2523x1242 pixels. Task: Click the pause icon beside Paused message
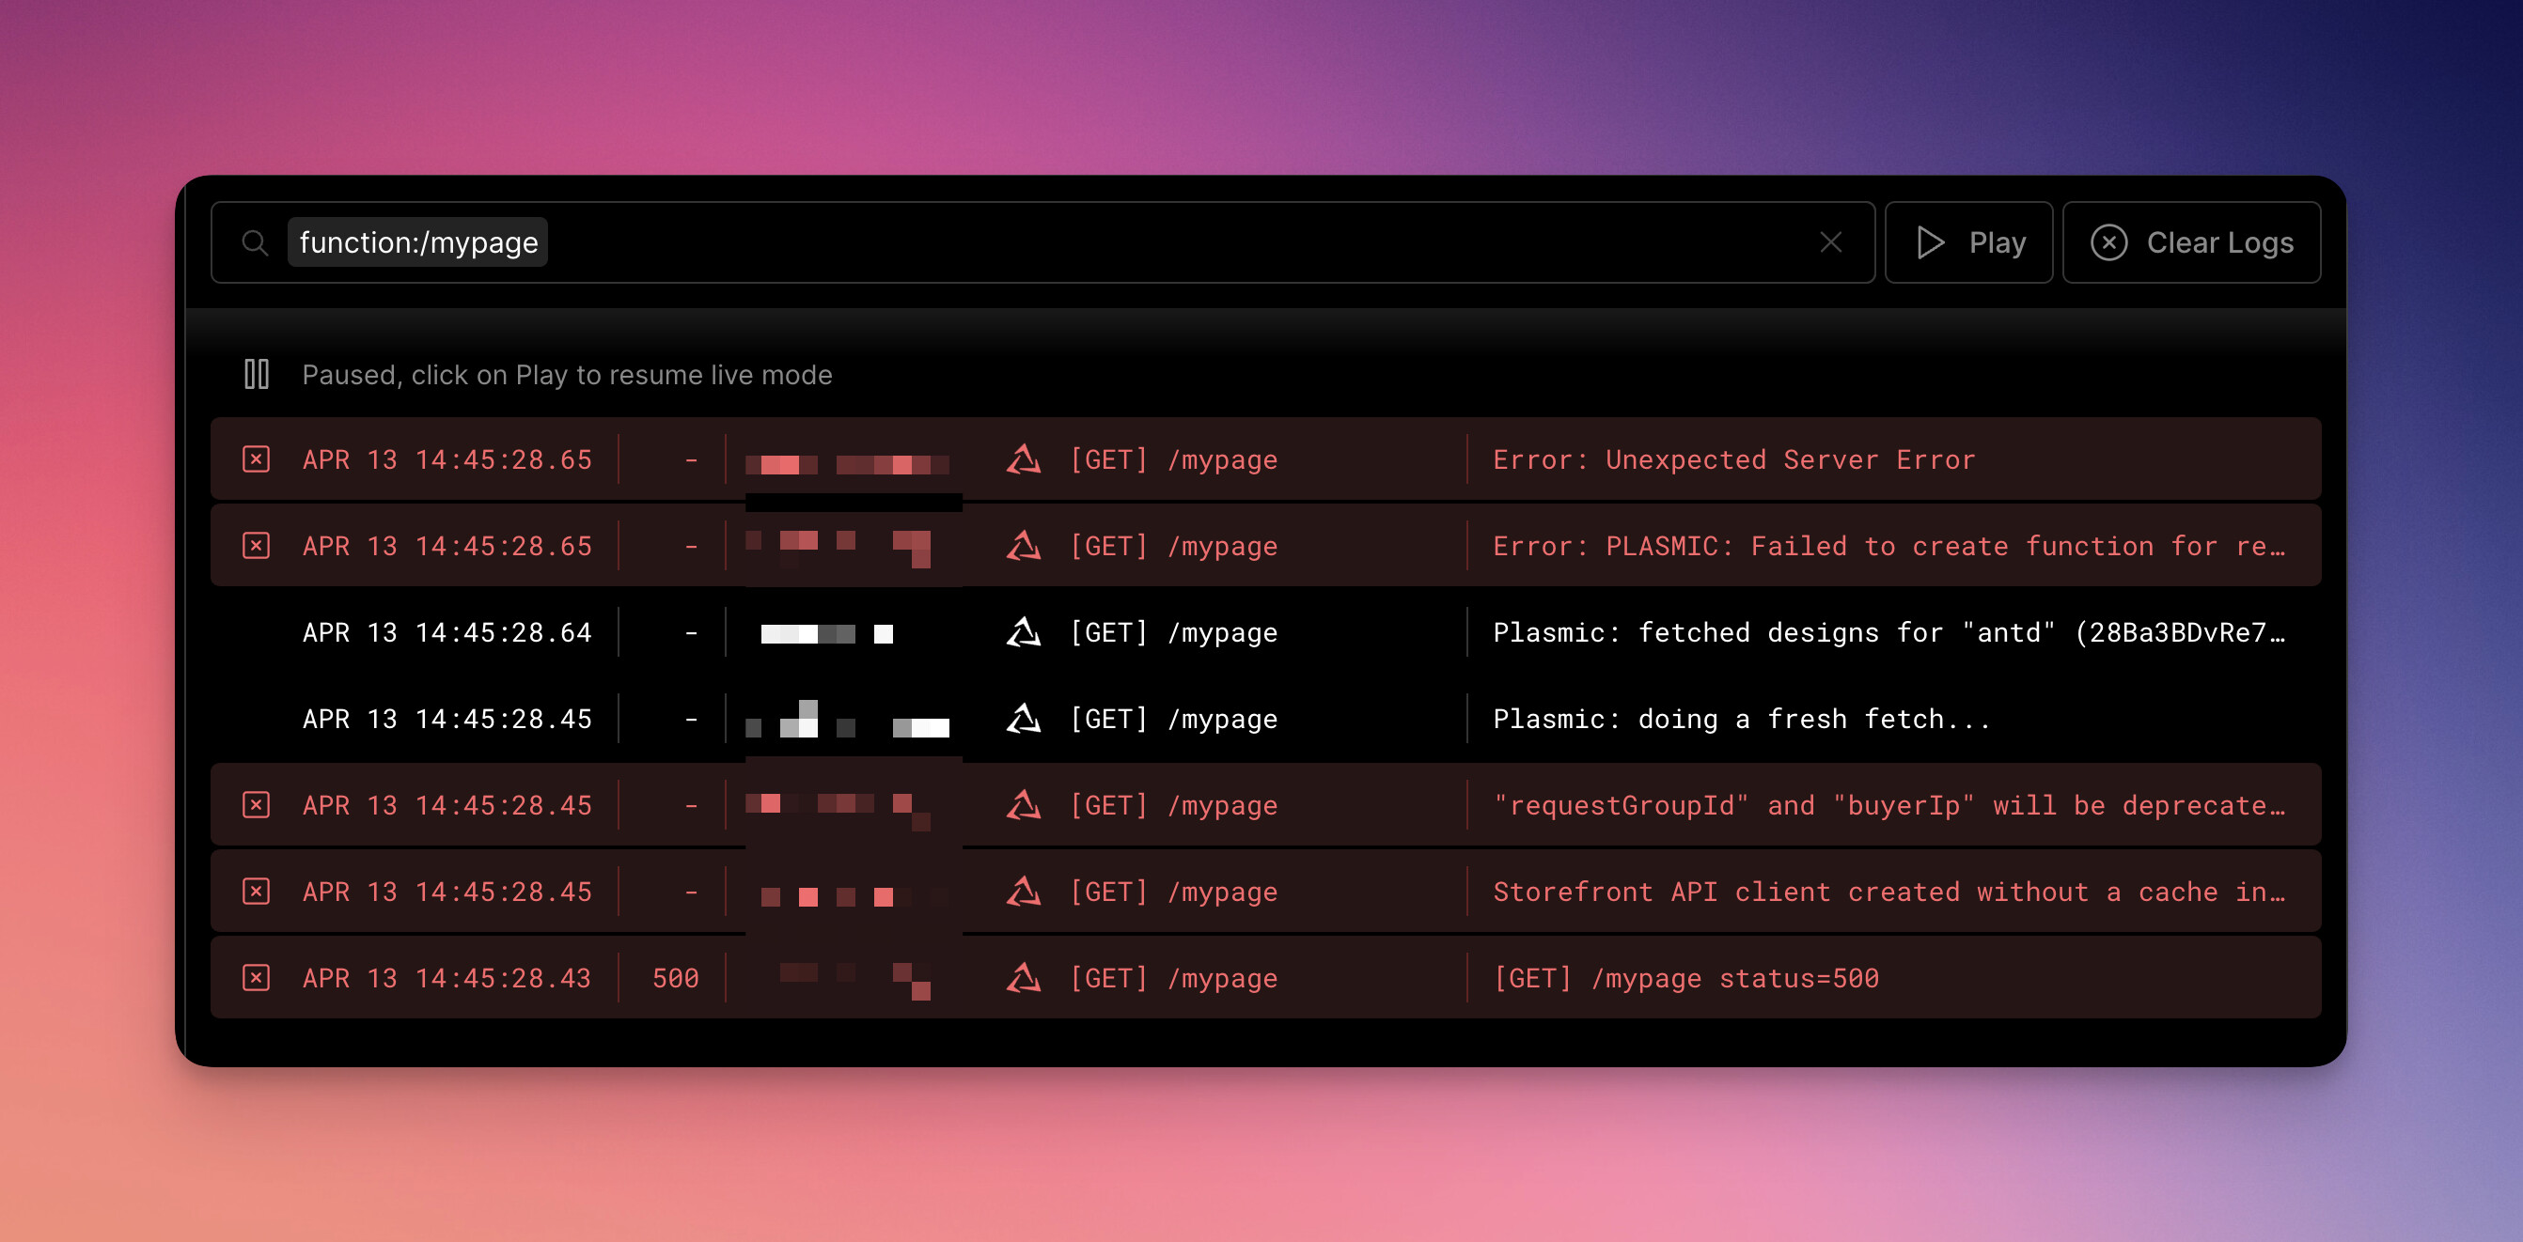point(257,374)
